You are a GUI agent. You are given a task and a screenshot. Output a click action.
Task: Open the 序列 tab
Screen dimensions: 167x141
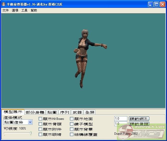tap(64, 112)
